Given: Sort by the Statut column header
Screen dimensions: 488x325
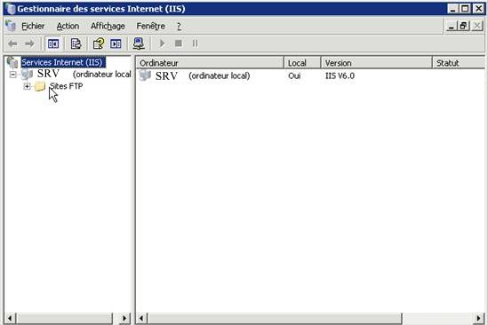Looking at the screenshot, I should [x=459, y=63].
